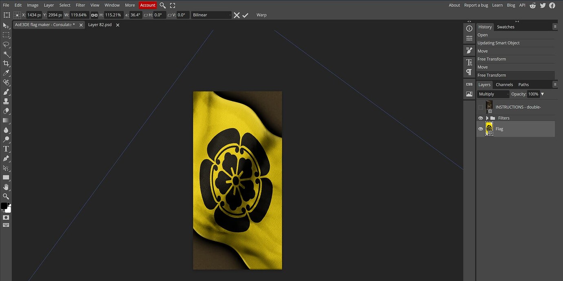Open the Bilinear interpolation dropdown
Viewport: 563px width, 281px height.
[x=211, y=15]
